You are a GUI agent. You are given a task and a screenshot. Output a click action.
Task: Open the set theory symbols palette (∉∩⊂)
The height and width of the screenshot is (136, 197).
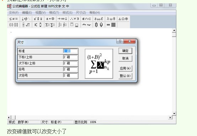pyautogui.click(x=86, y=19)
